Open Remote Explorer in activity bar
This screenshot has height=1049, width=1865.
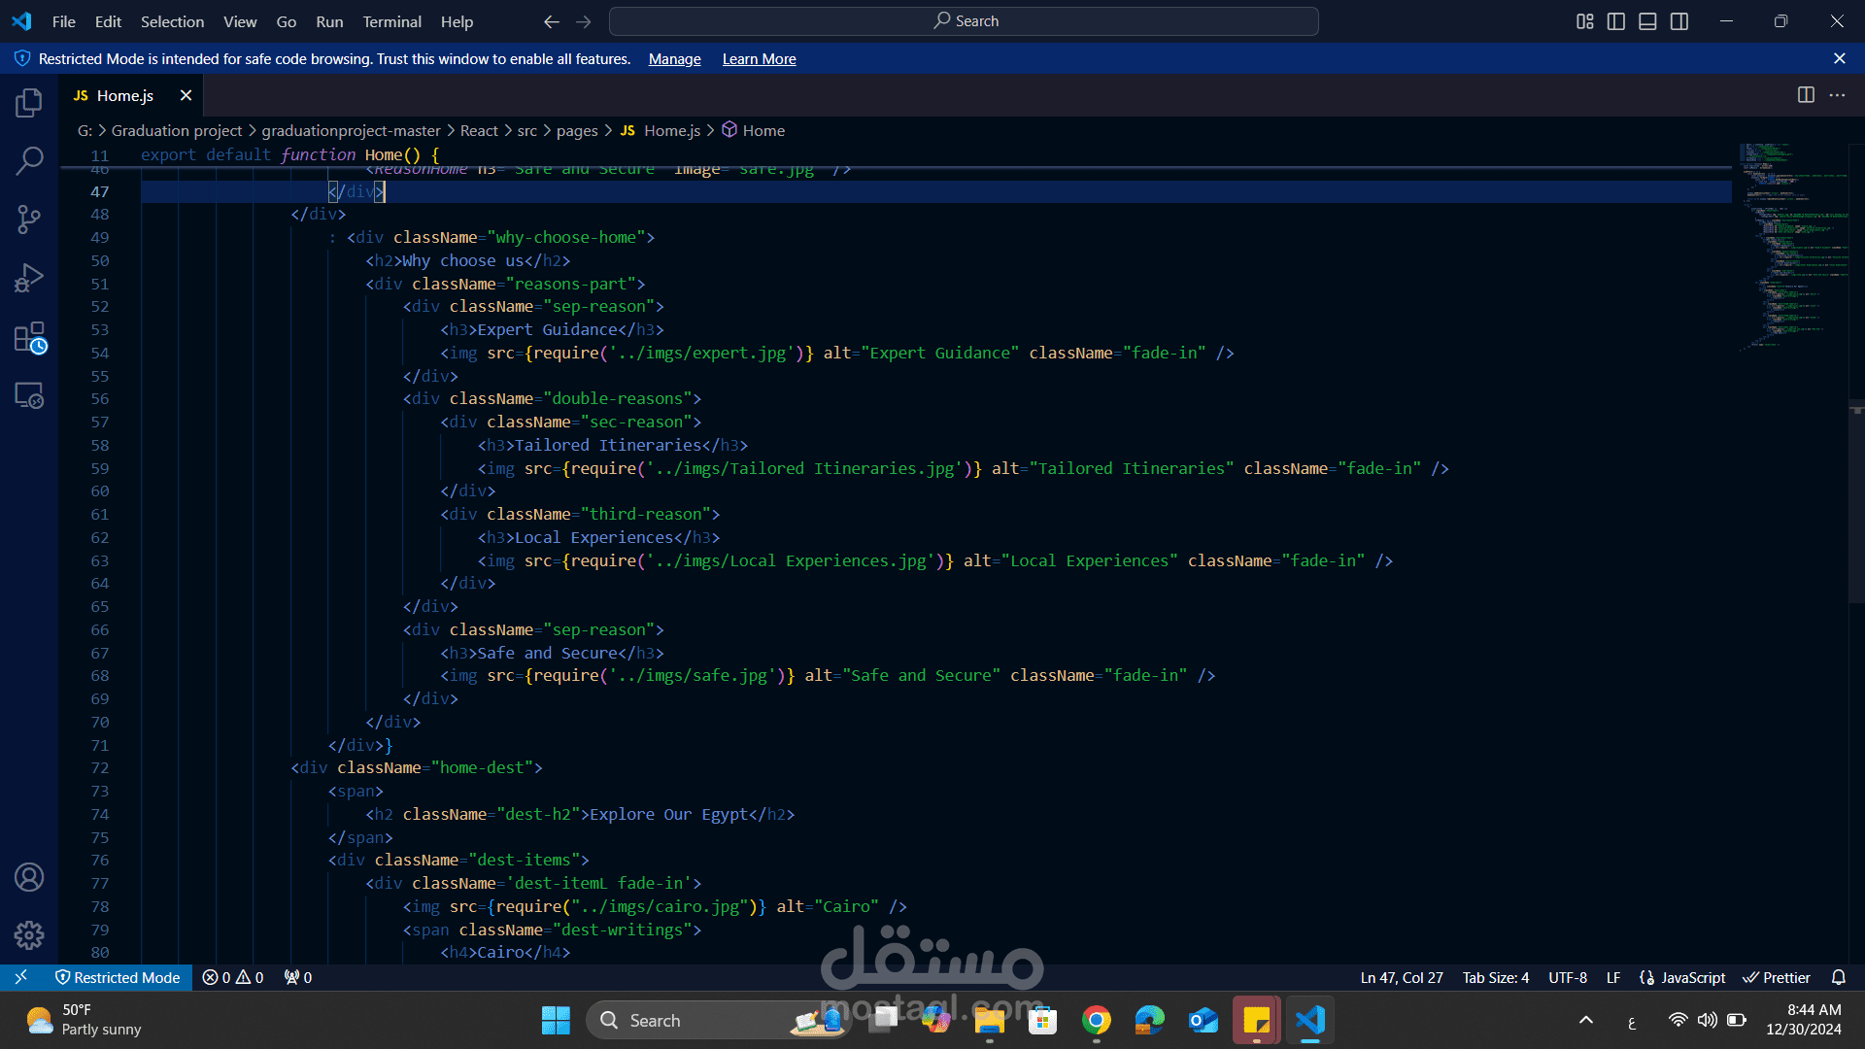pyautogui.click(x=29, y=395)
